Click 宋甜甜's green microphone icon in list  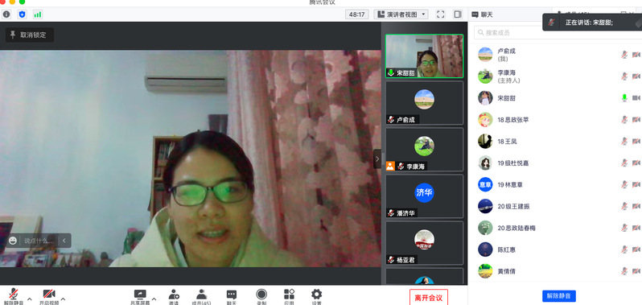pos(624,98)
